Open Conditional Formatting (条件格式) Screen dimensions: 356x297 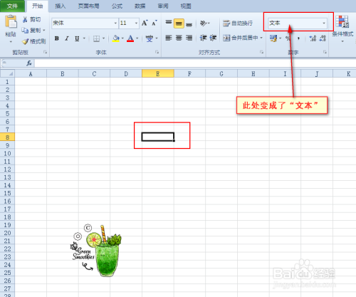(342, 28)
